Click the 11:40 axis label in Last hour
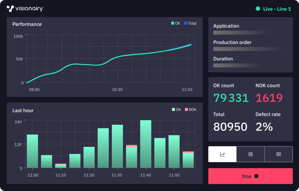This screenshot has width=299, height=191. (x=146, y=175)
